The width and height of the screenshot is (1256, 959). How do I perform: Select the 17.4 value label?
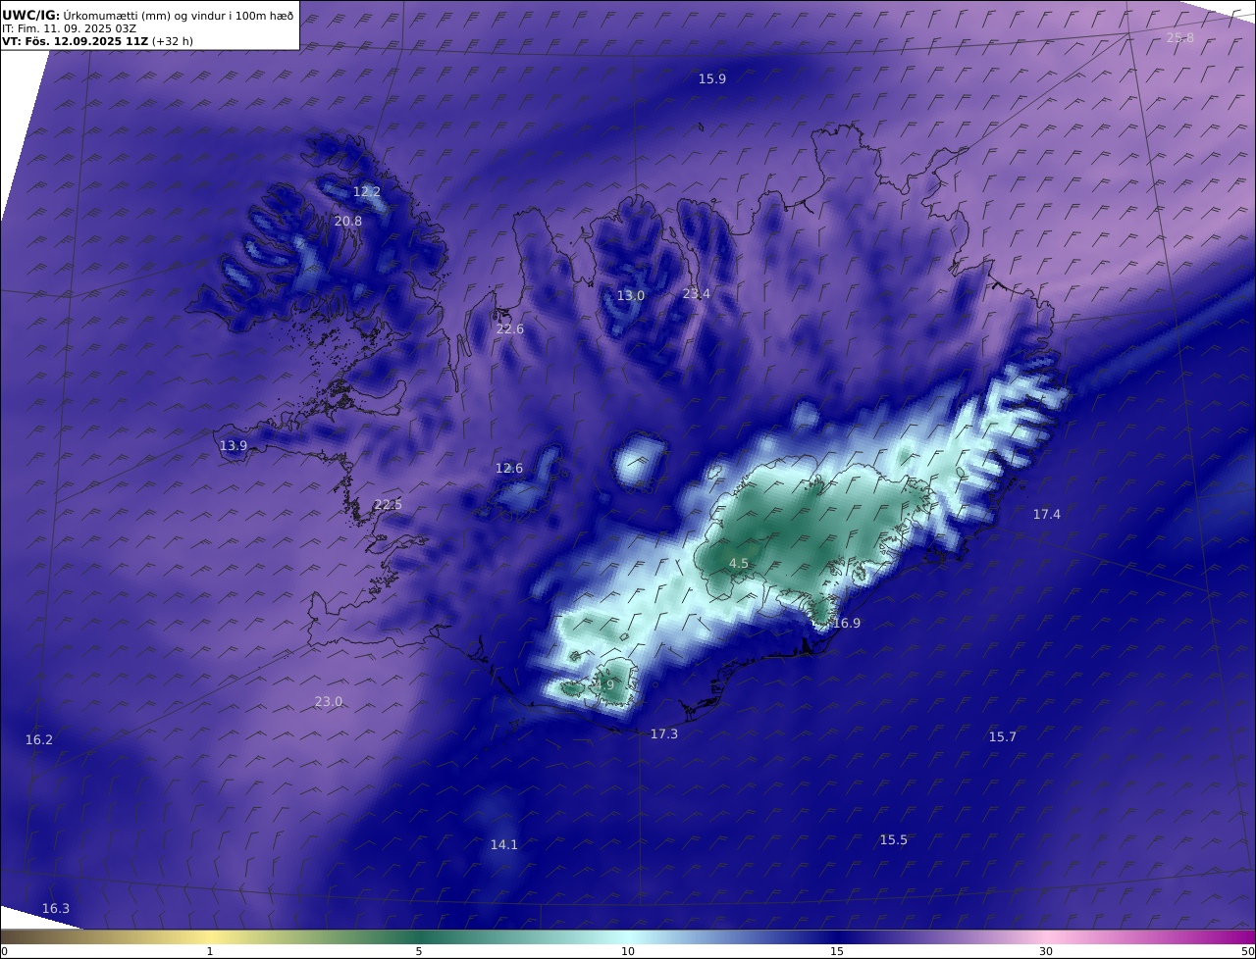(1047, 514)
